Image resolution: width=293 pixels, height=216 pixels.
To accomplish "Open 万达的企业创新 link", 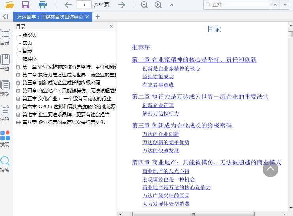I will coord(161,134).
